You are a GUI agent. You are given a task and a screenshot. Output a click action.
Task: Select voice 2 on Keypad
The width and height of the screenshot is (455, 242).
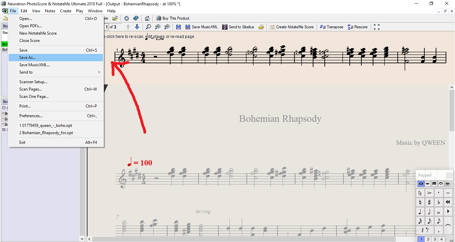[x=428, y=239]
